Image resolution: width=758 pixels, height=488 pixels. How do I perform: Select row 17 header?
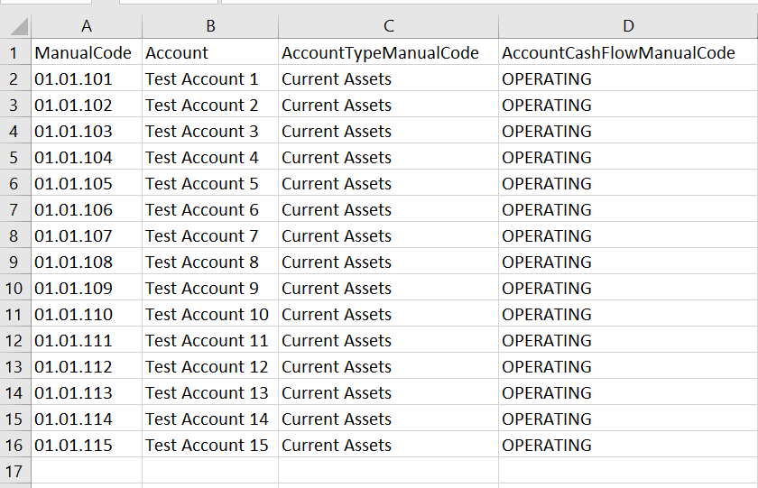tap(15, 472)
